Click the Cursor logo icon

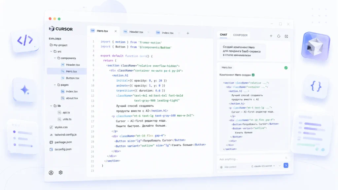click(x=51, y=28)
